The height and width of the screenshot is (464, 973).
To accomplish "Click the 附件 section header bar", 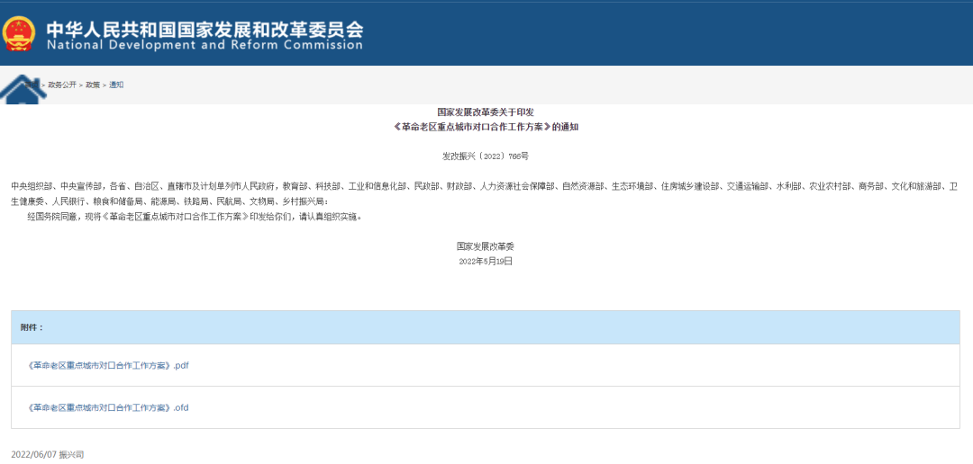I will click(486, 327).
